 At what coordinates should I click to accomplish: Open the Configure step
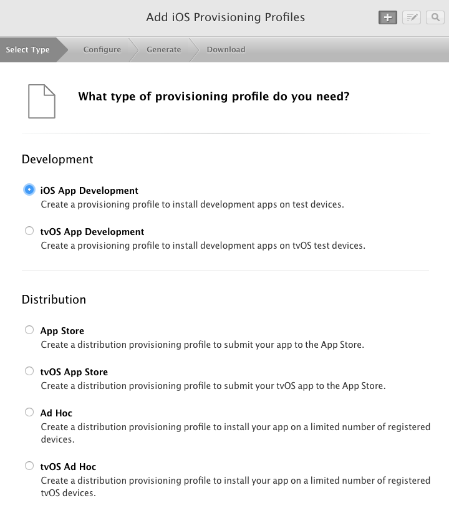tap(102, 49)
